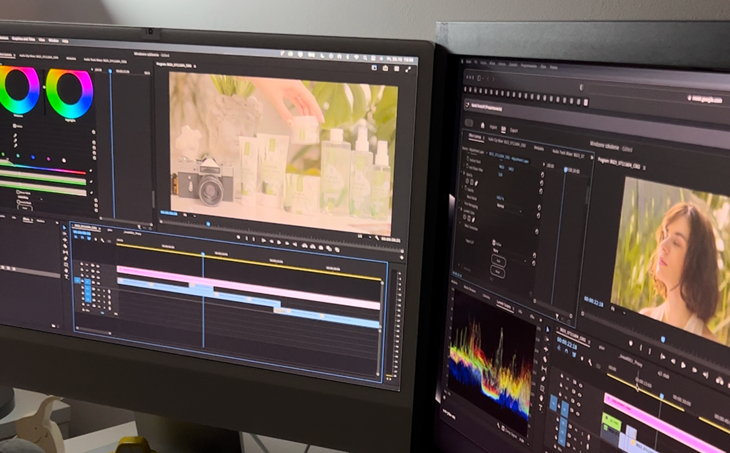
Task: Open the button editor plus on left monitor
Action: coord(402,257)
